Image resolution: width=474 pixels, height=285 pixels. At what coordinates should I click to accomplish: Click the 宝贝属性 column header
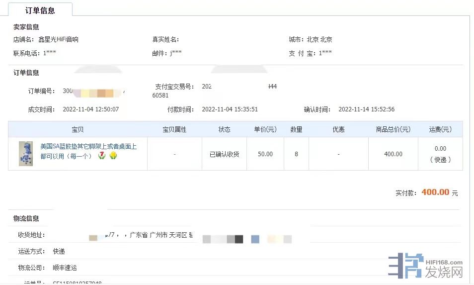coord(174,129)
